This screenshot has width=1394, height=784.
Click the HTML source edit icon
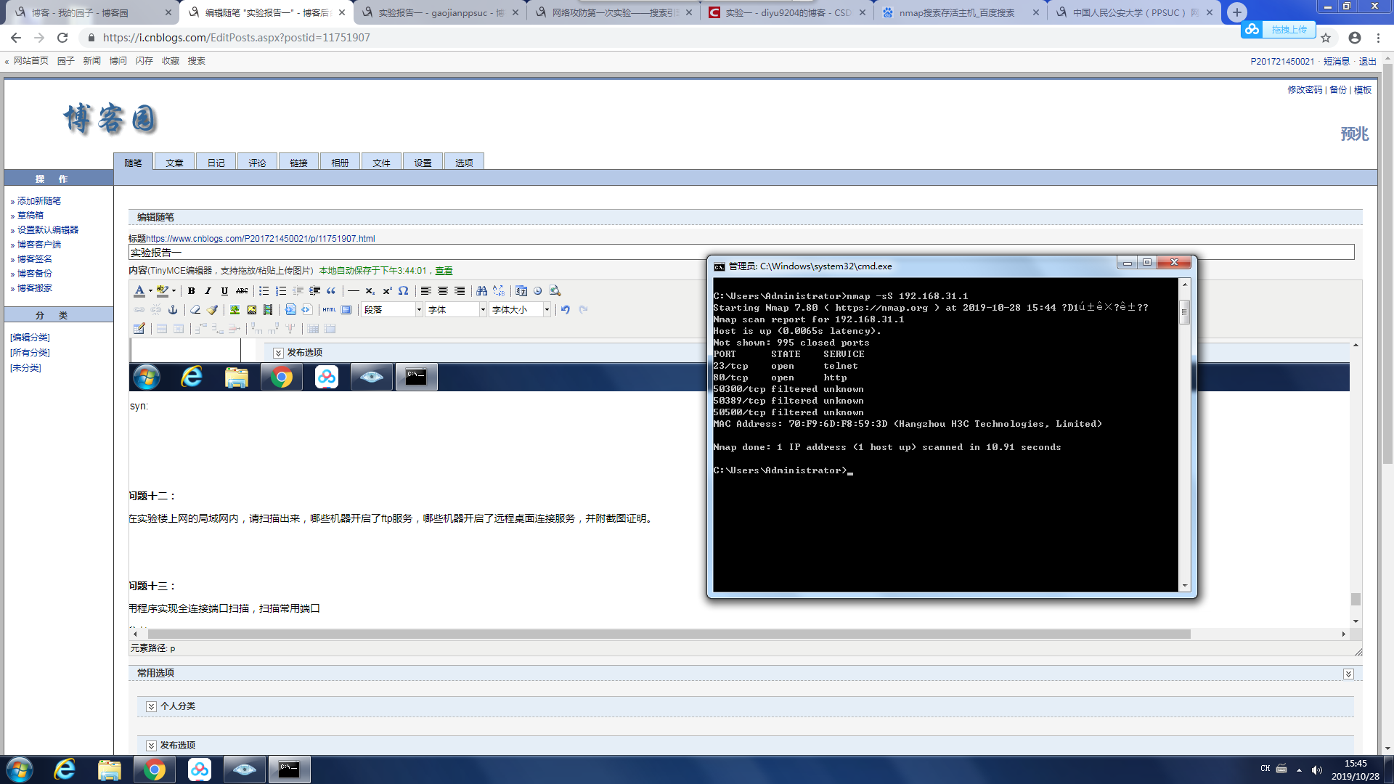[x=329, y=310]
